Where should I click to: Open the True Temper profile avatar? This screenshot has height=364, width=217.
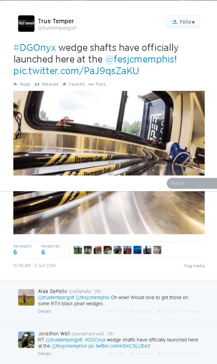click(26, 24)
